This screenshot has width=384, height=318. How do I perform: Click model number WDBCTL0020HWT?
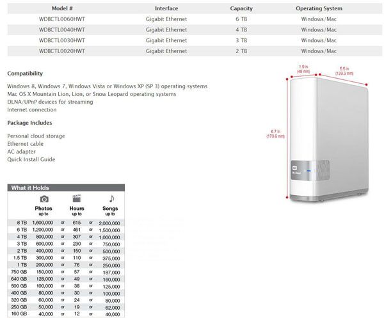point(62,51)
